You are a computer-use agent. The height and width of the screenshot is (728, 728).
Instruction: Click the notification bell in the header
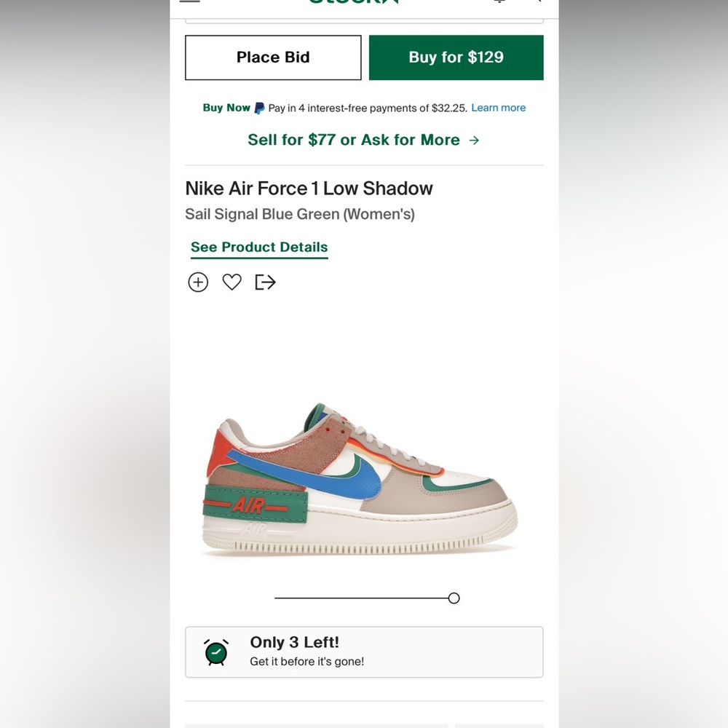click(x=499, y=2)
